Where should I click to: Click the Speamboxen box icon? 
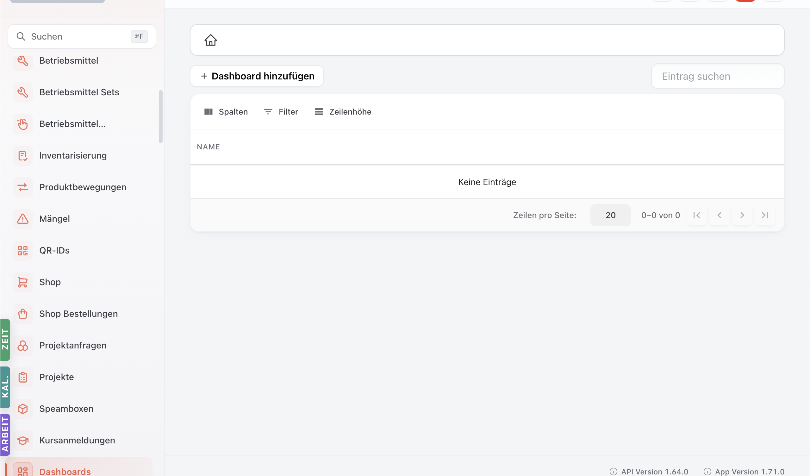click(x=23, y=409)
